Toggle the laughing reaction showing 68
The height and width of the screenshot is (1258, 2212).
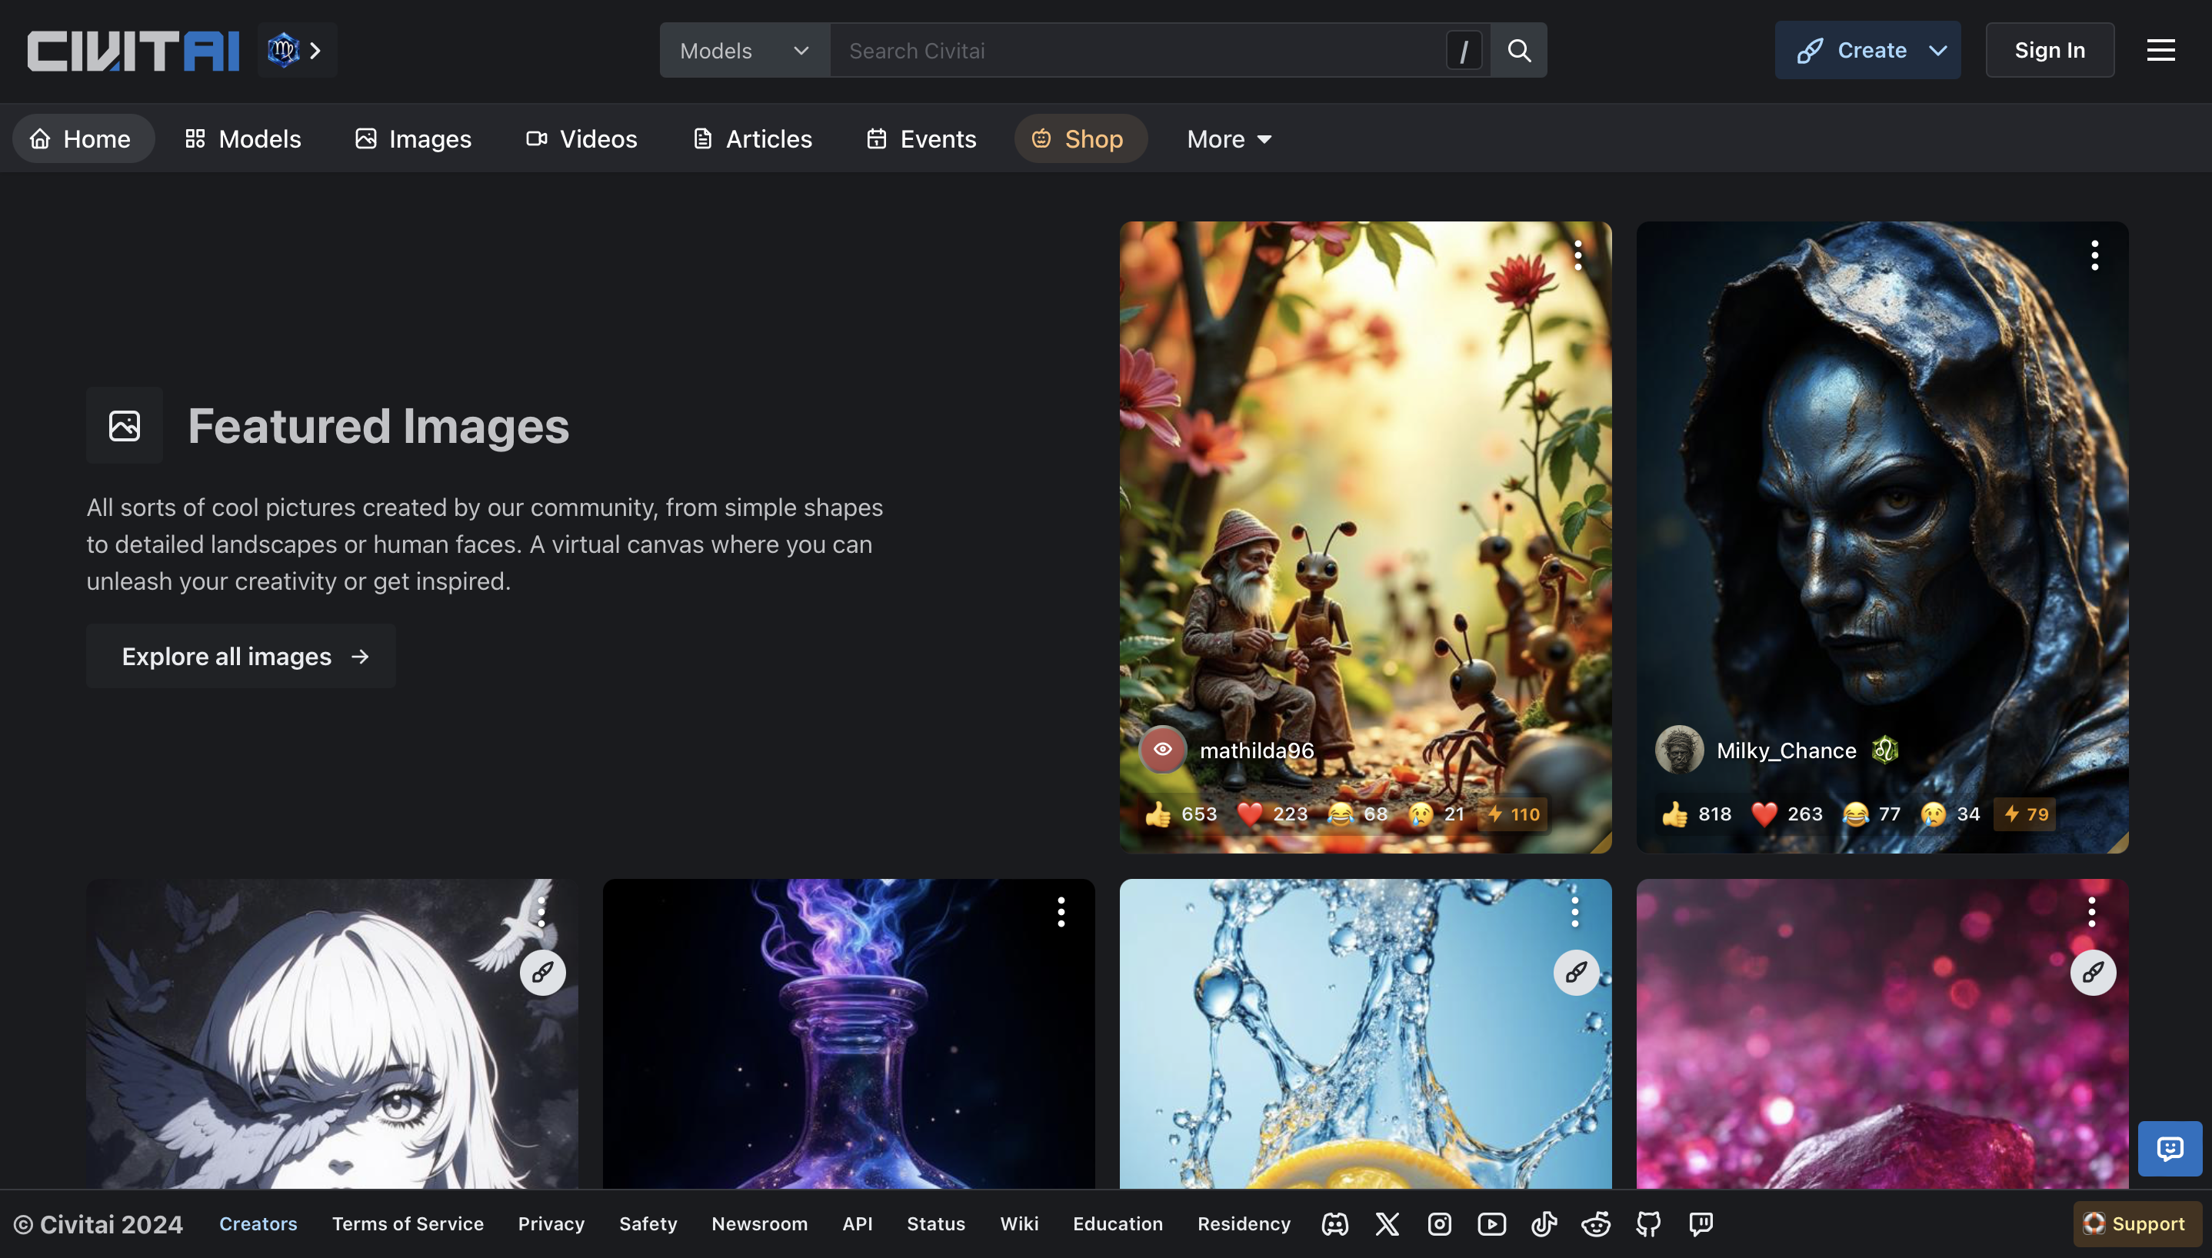(1358, 814)
